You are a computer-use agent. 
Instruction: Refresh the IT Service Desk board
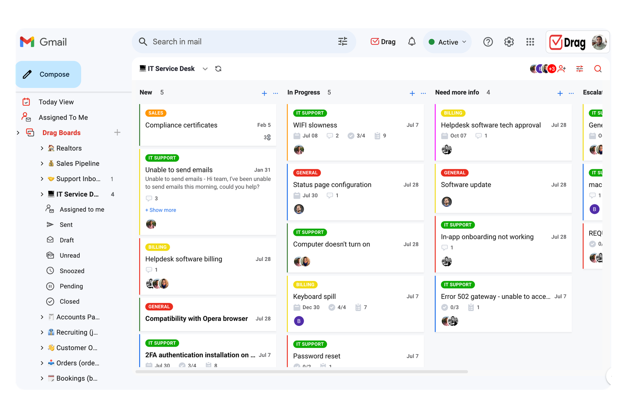point(218,69)
